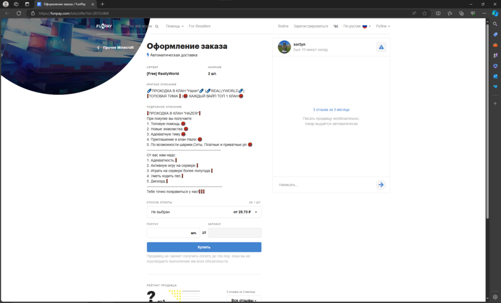This screenshot has width=501, height=303.
Task: Go back to the previous page
Action: [8, 14]
